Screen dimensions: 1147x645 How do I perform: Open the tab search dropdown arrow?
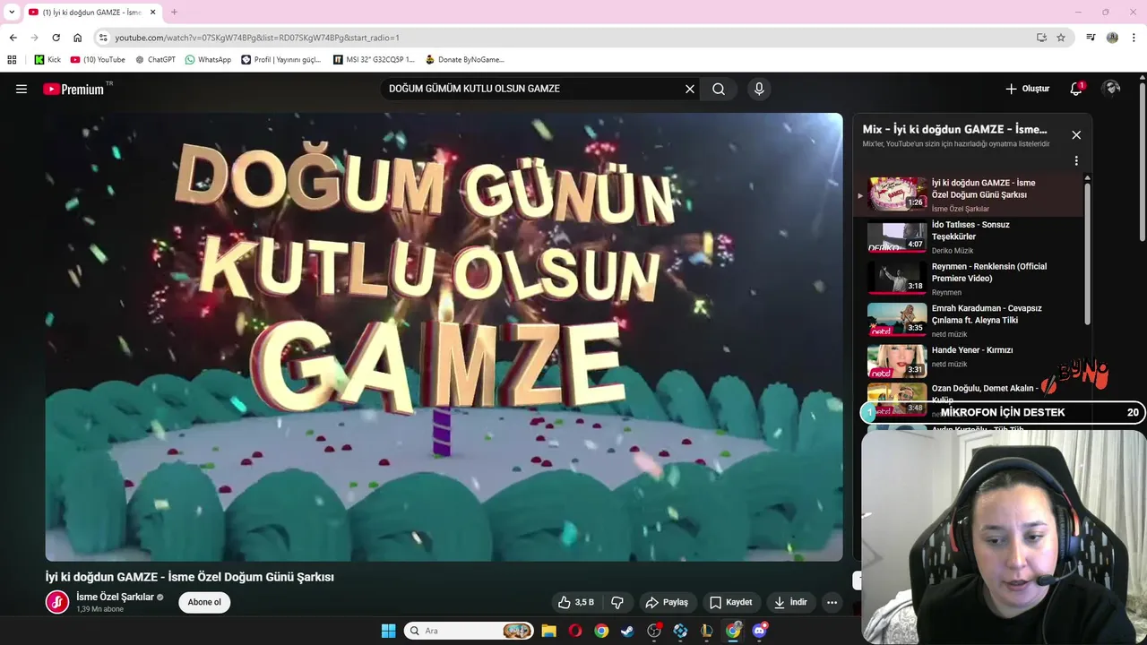tap(12, 12)
